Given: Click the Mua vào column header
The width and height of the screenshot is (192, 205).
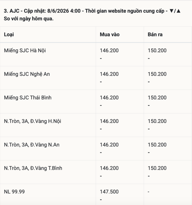Looking at the screenshot, I should click(x=109, y=35).
